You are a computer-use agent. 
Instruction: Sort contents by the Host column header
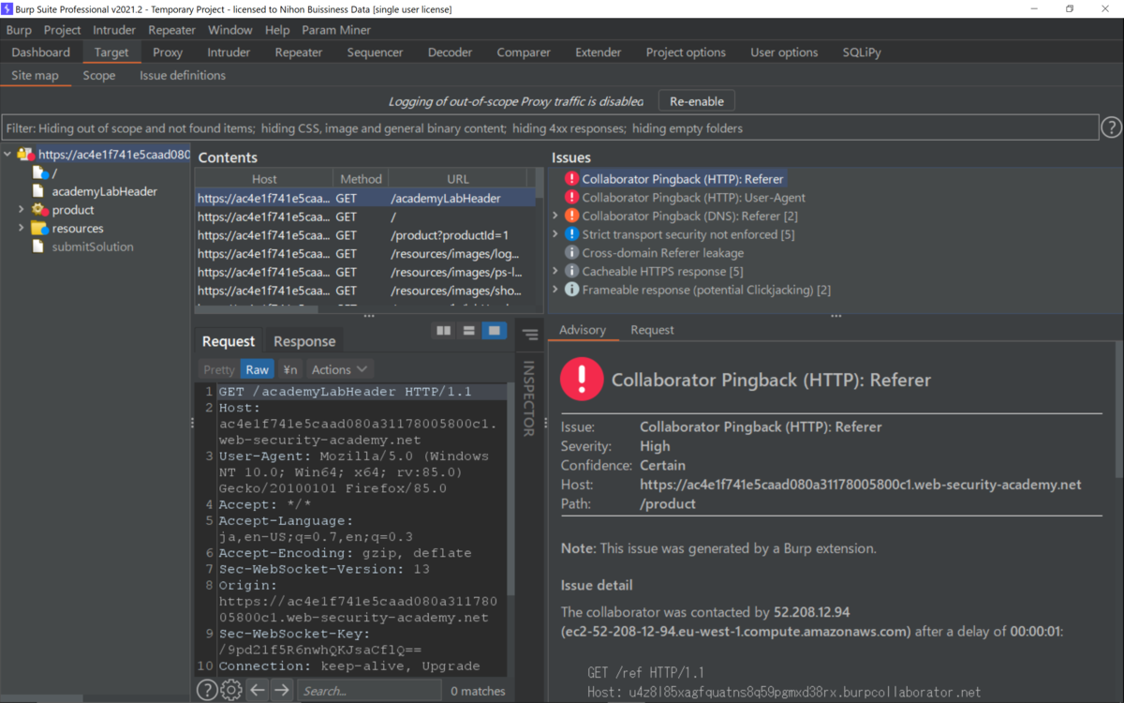click(264, 179)
